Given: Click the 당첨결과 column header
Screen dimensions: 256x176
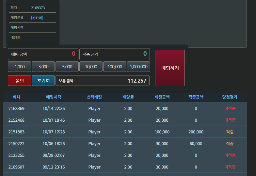Looking at the screenshot, I should click(230, 97).
